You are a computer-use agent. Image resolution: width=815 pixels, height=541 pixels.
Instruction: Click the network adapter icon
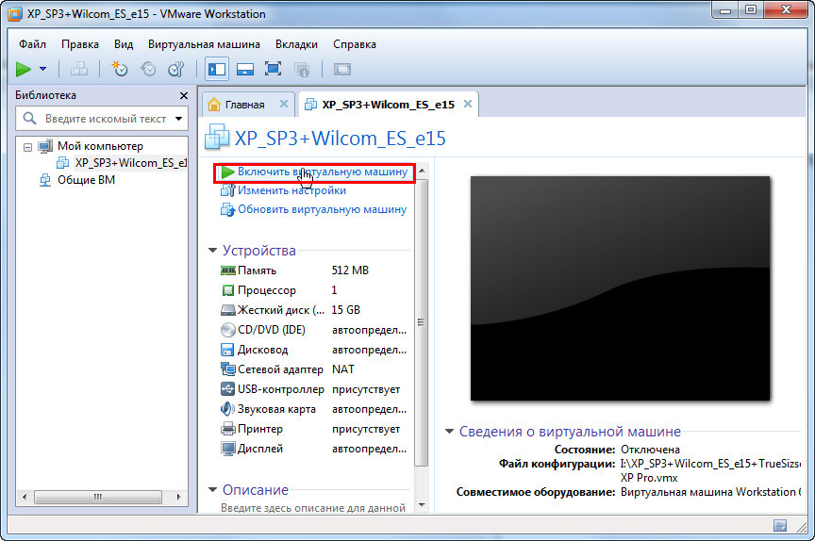coord(227,369)
